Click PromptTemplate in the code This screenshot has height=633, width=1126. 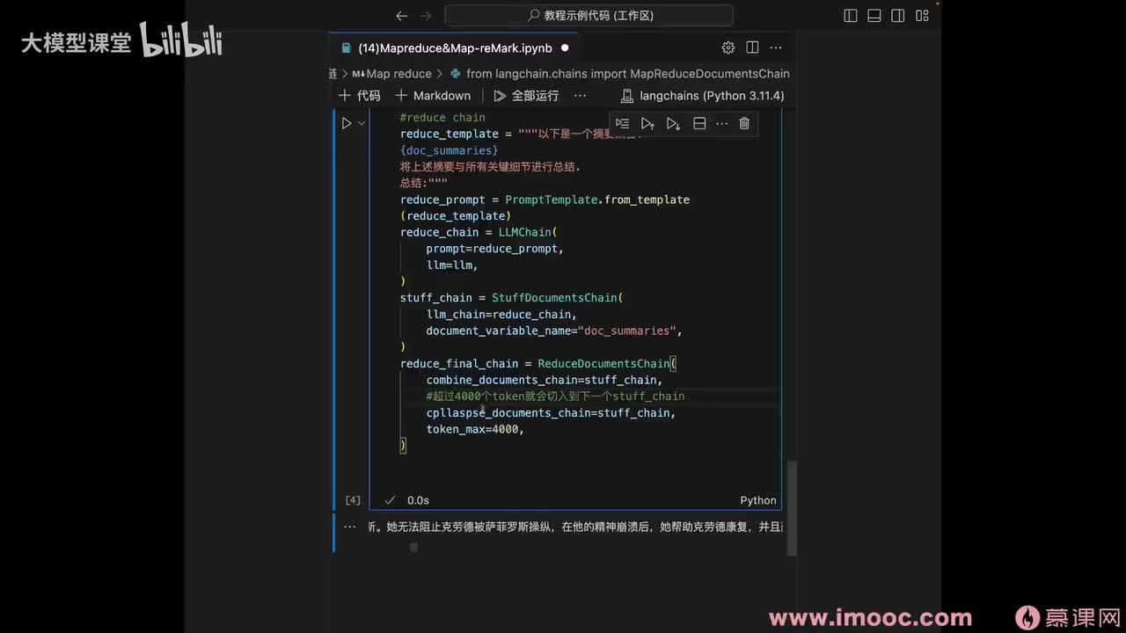click(x=551, y=200)
